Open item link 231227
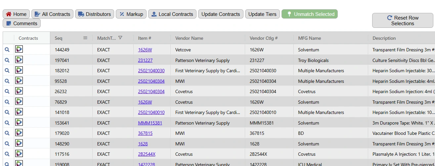Image resolution: width=435 pixels, height=166 pixels. coord(145,60)
